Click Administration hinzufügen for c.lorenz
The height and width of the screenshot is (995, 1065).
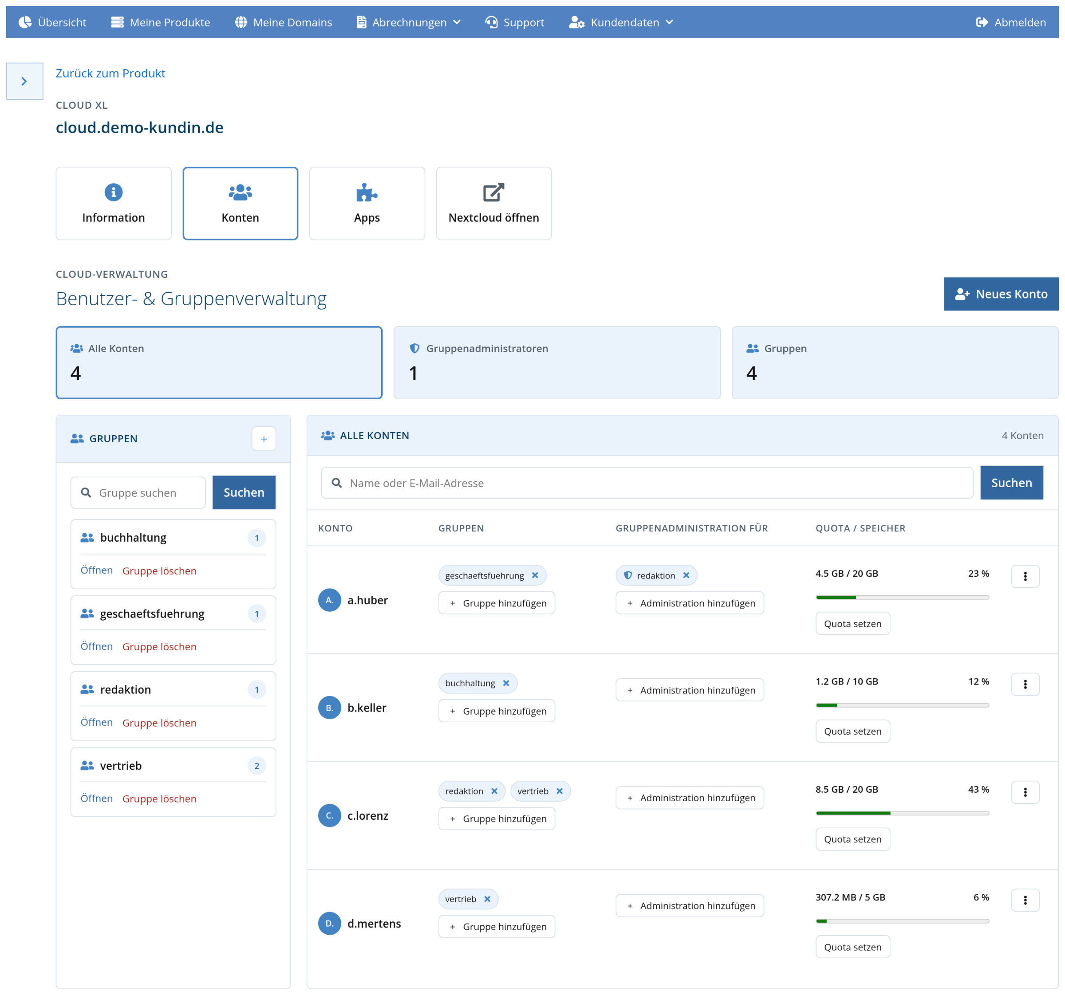coord(690,798)
